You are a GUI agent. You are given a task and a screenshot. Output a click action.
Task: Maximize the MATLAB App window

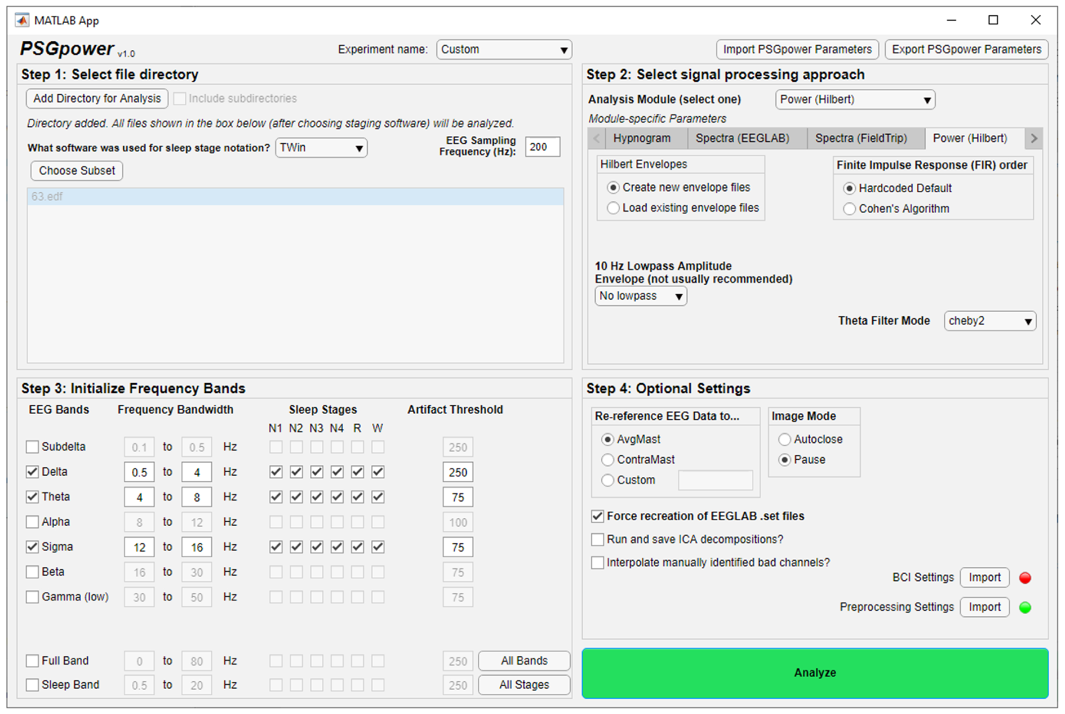tap(993, 20)
